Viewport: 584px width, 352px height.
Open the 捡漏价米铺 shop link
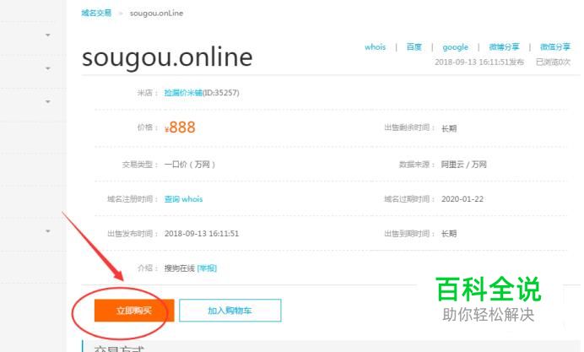183,93
